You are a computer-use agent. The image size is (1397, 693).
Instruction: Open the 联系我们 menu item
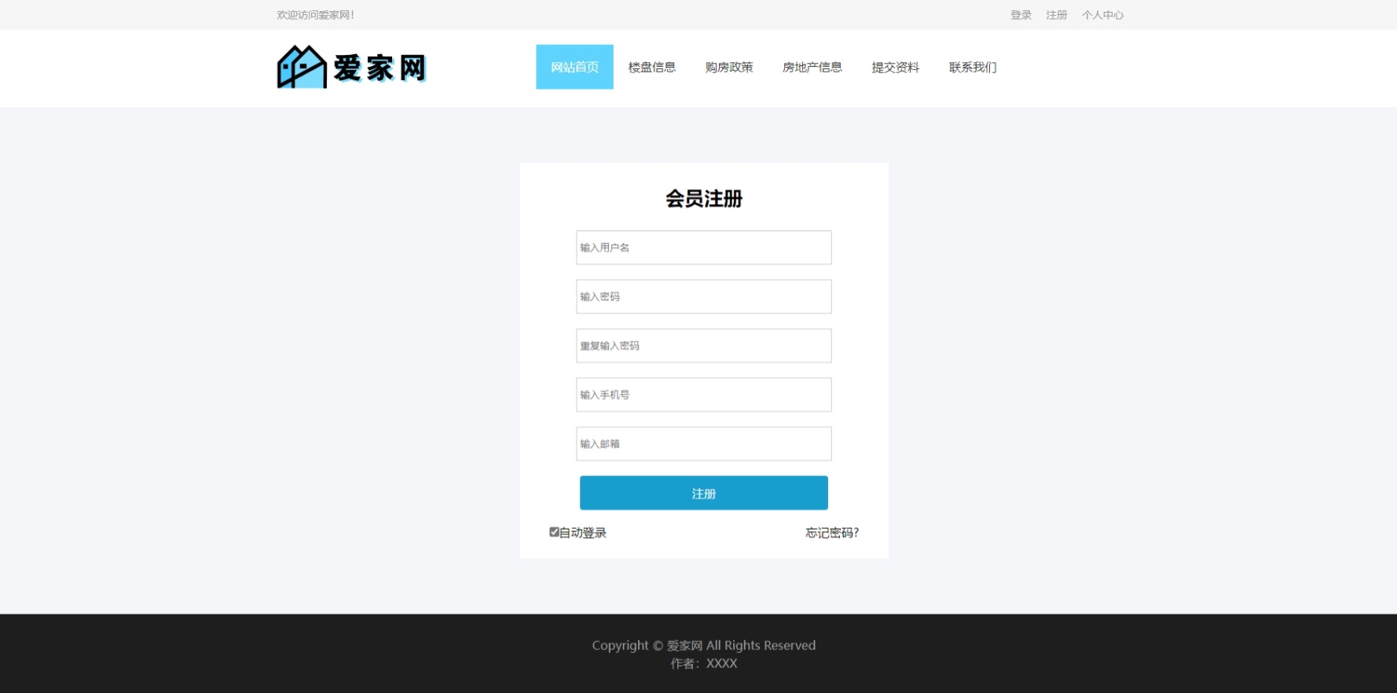[x=972, y=68]
